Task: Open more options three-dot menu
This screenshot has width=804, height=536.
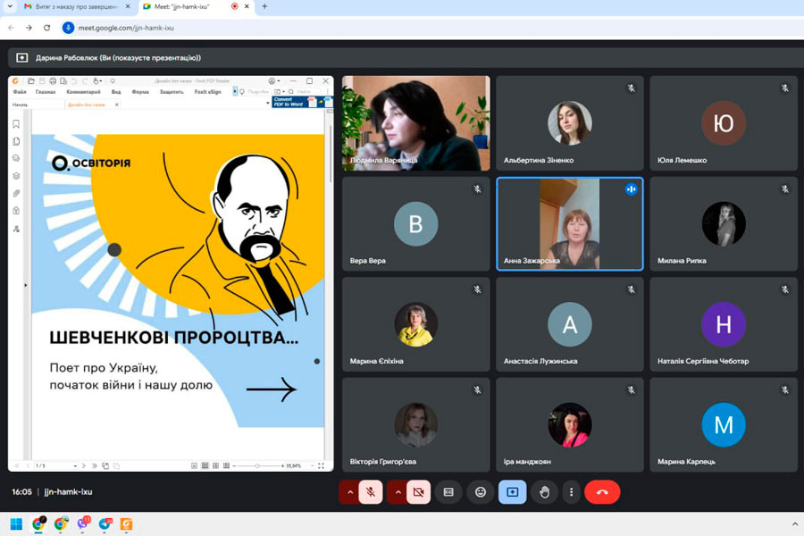Action: click(x=571, y=492)
